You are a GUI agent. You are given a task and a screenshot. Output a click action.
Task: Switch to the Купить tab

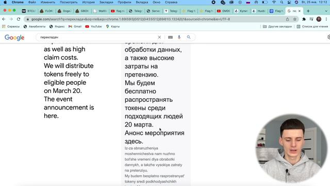tap(241, 11)
